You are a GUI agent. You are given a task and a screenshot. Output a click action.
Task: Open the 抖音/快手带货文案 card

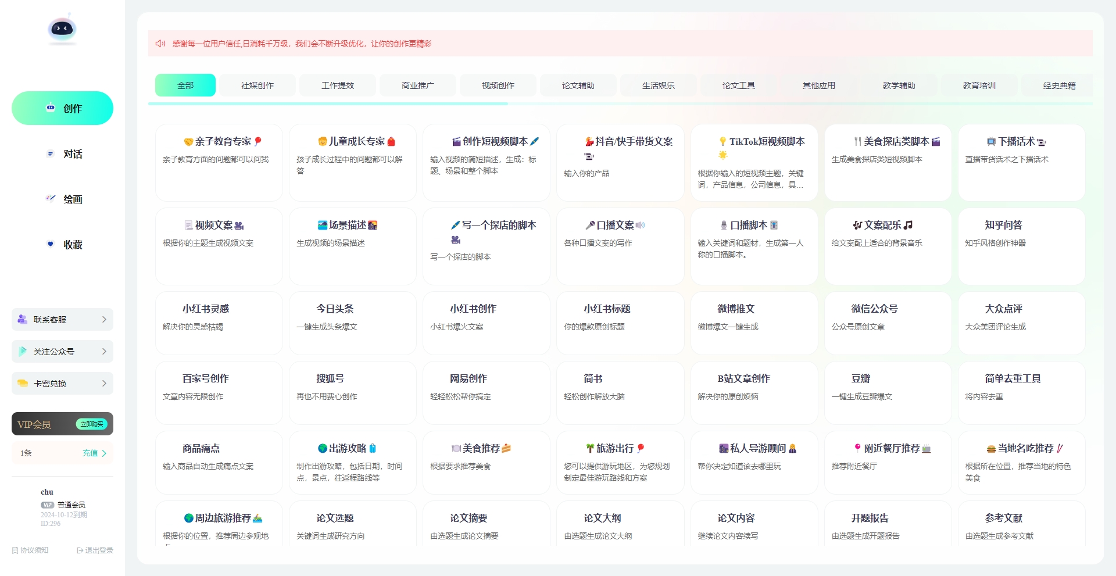point(620,163)
